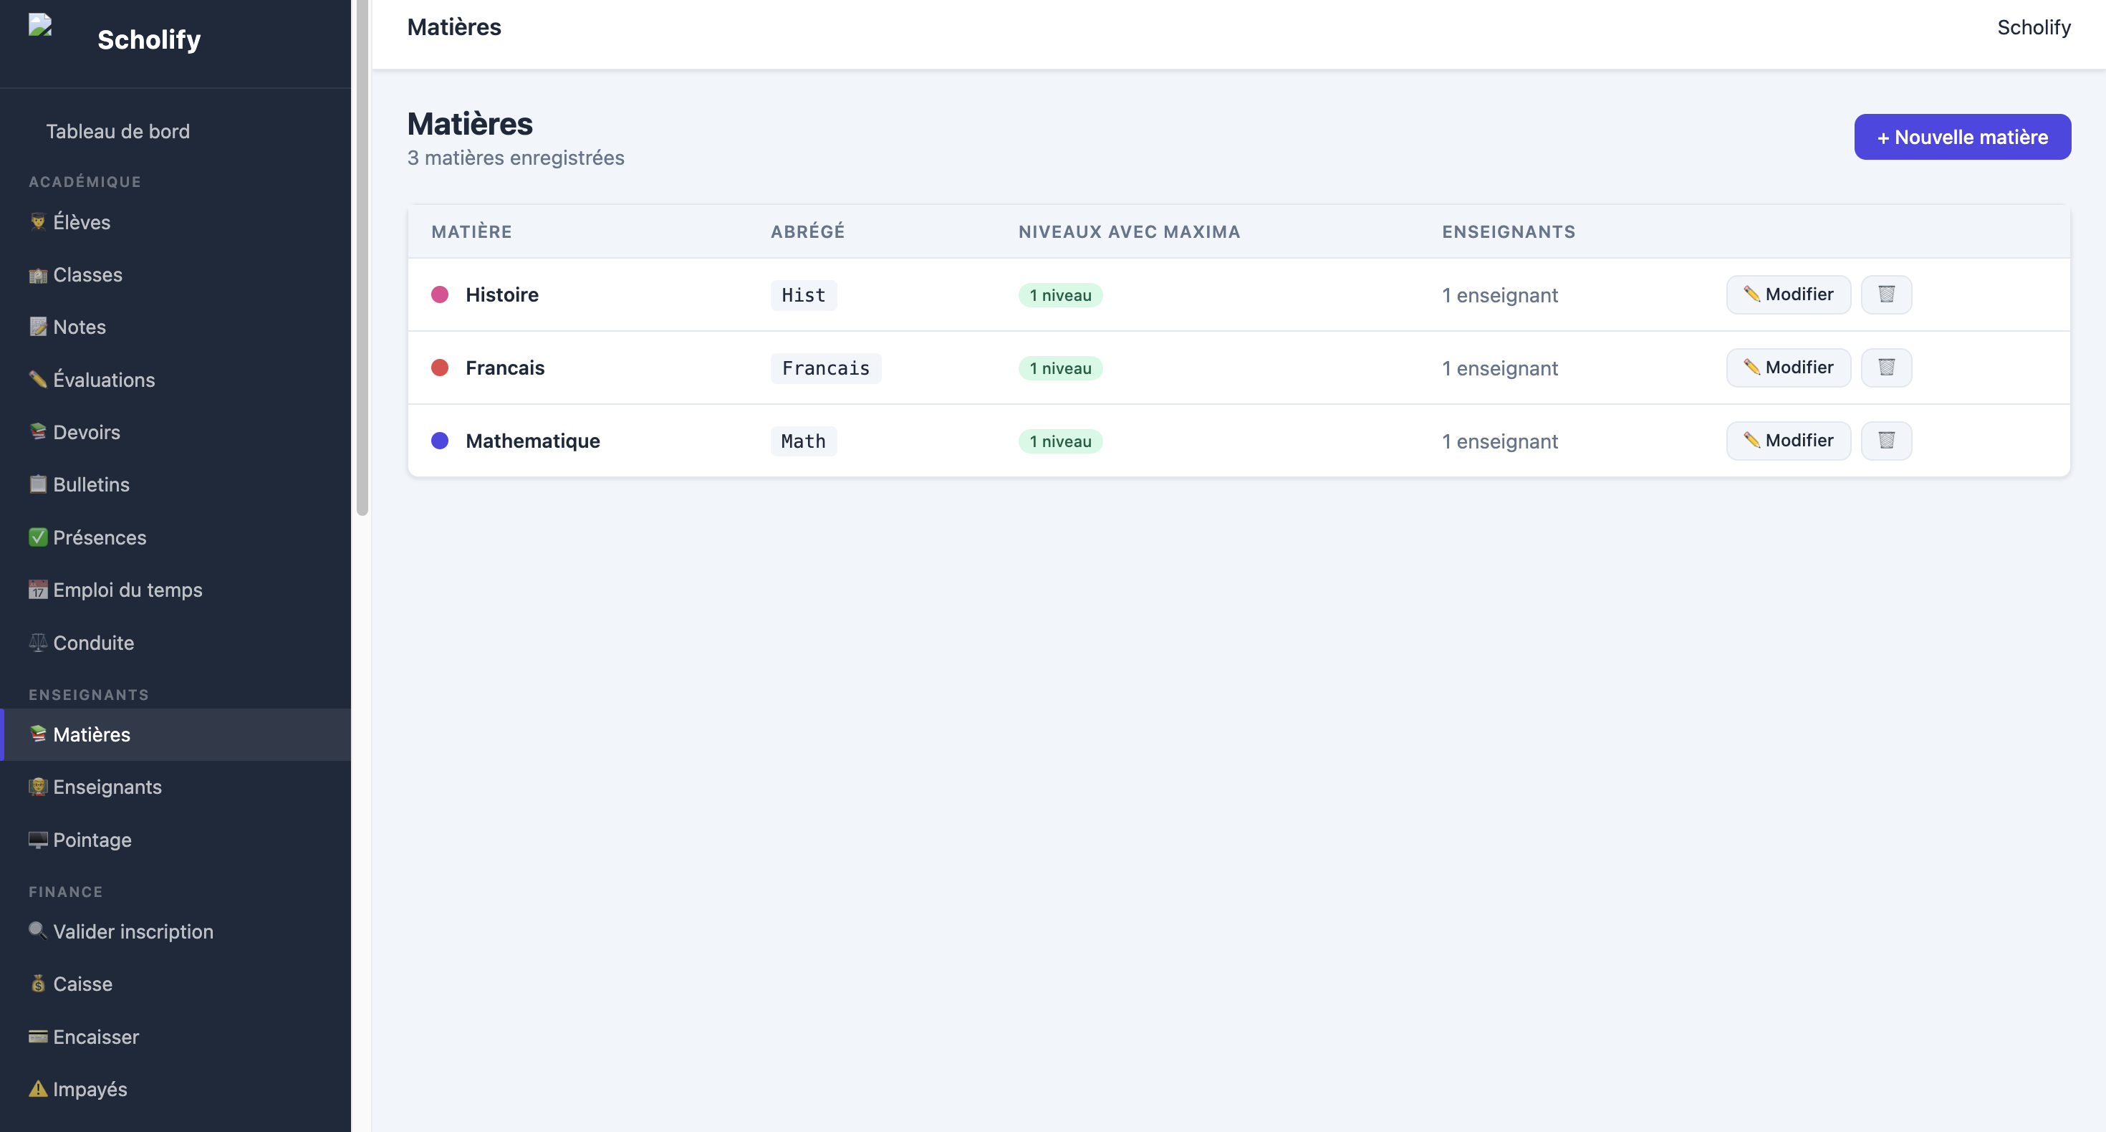Viewport: 2106px width, 1132px height.
Task: Click 1 enseignant in the Mathematique row
Action: [x=1499, y=441]
